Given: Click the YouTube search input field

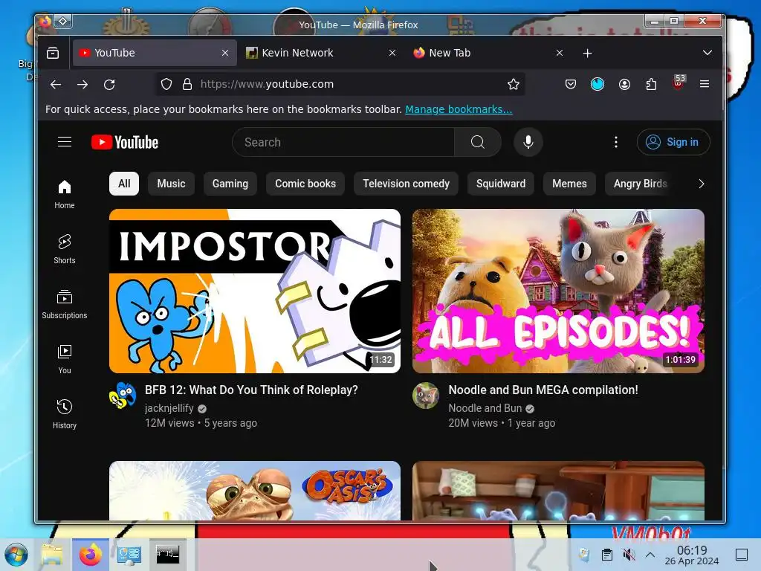Looking at the screenshot, I should click(343, 142).
